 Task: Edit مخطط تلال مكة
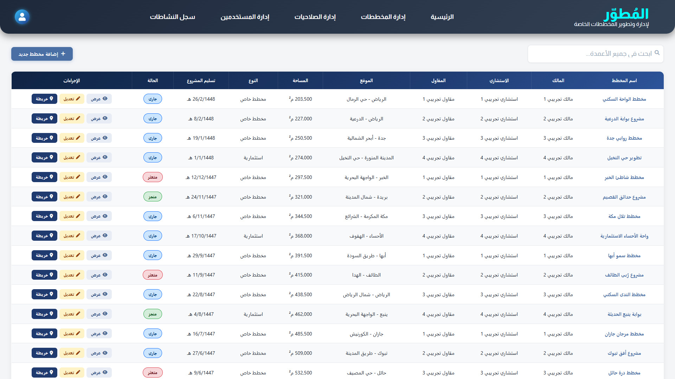[72, 216]
